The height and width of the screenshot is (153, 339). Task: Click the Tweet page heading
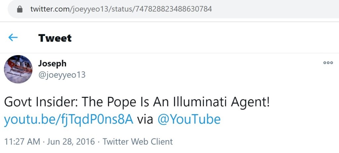55,38
